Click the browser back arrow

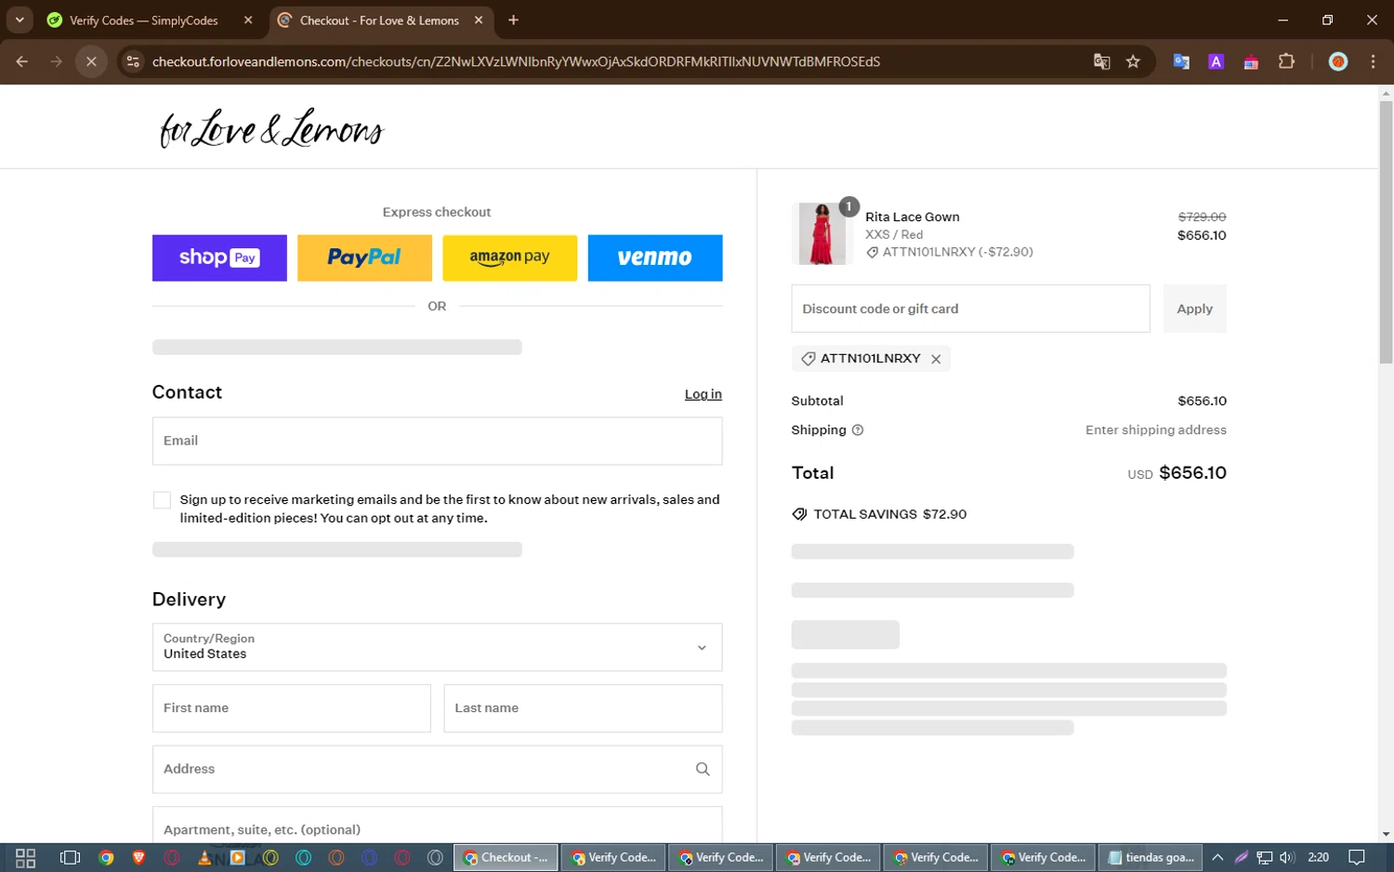pyautogui.click(x=22, y=61)
